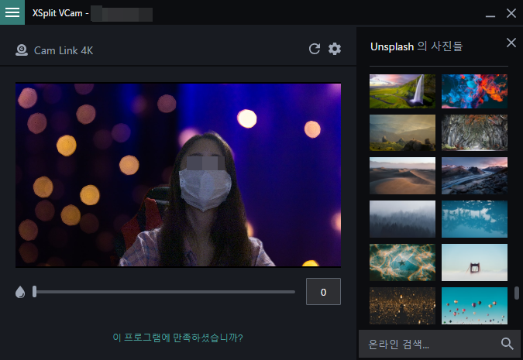Image resolution: width=523 pixels, height=360 pixels.
Task: Select the golden lantern lights thumbnail
Action: click(x=402, y=306)
